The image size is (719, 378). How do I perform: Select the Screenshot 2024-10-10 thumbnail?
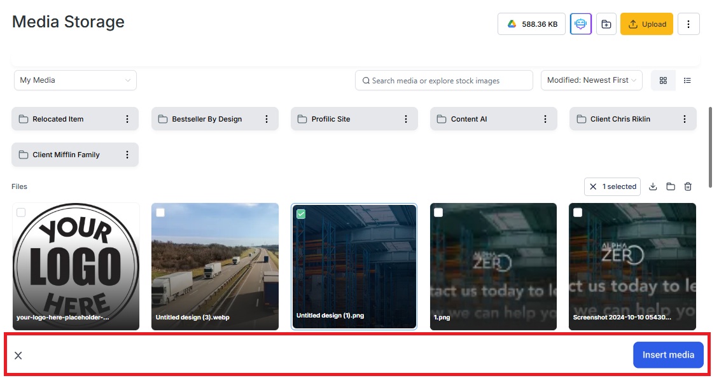pyautogui.click(x=632, y=267)
